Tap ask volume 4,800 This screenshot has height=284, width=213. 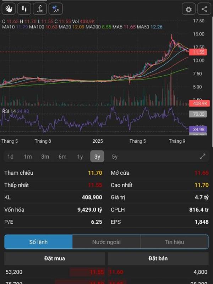click(200, 272)
